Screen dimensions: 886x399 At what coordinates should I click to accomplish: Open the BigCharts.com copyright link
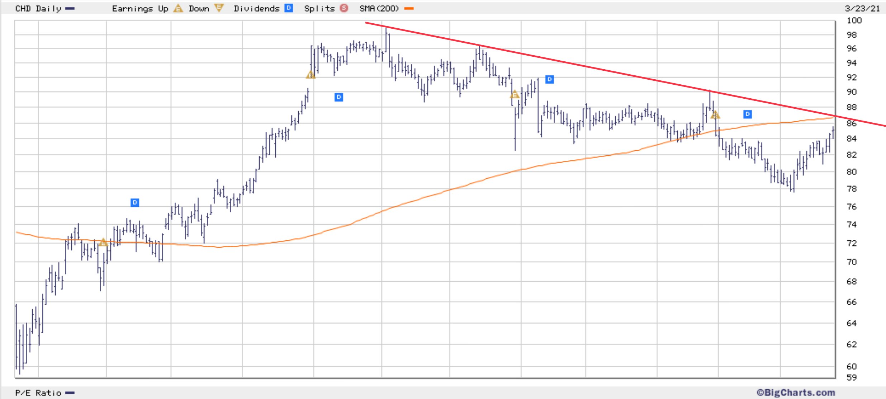796,393
